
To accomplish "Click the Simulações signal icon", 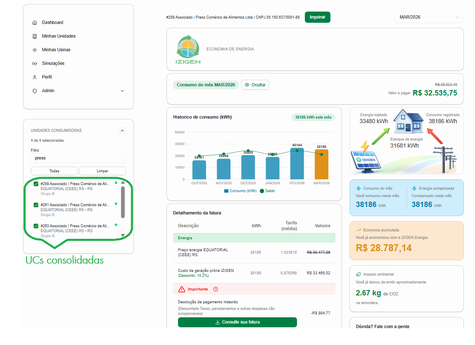I will click(x=35, y=64).
